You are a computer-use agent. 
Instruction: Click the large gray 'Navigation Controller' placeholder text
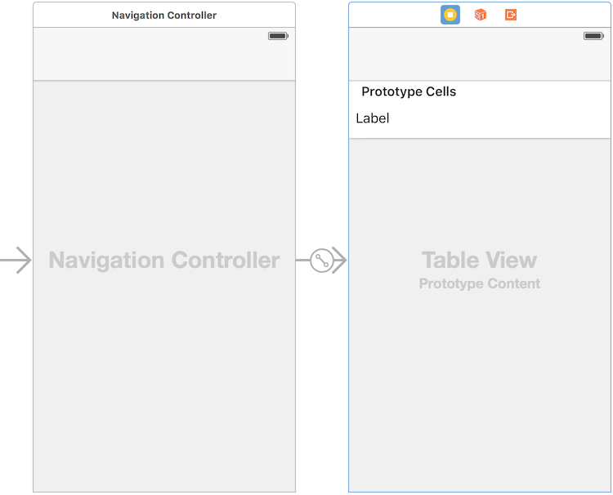164,261
